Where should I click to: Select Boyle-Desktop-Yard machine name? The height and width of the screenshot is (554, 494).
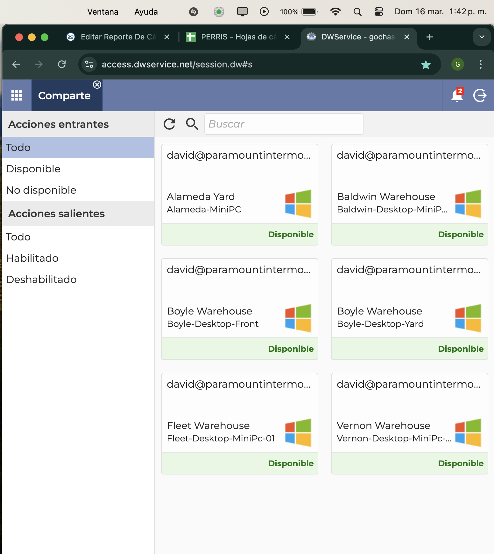pos(380,324)
